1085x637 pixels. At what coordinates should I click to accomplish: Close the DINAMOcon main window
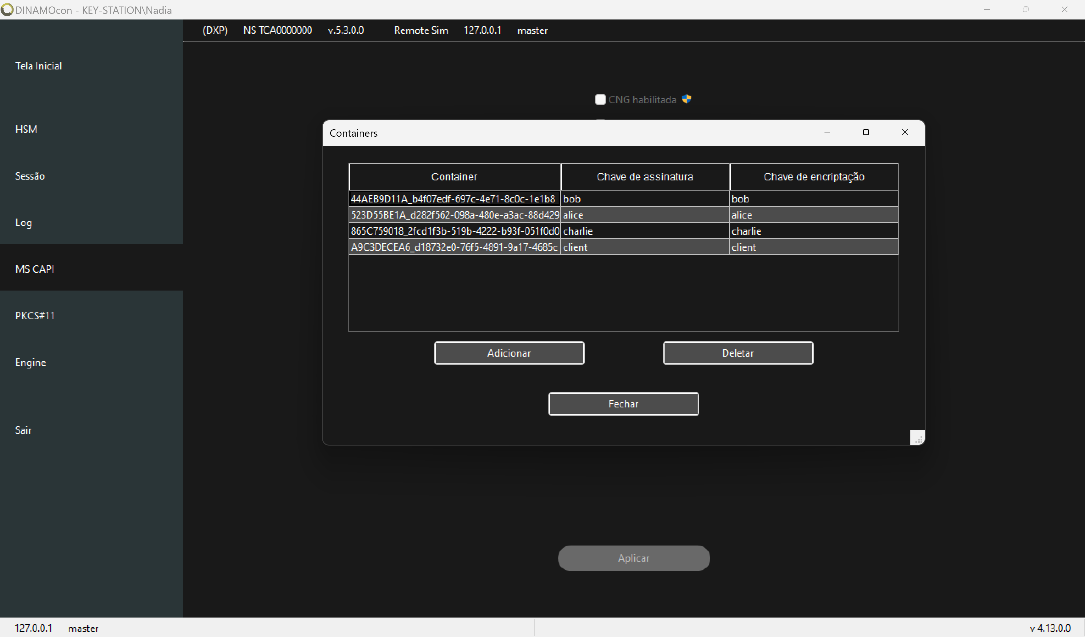click(x=1064, y=10)
